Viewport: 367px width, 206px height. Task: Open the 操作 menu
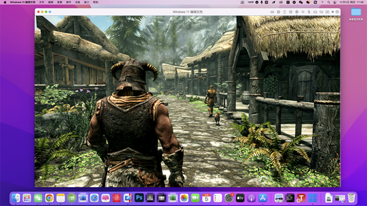69,2
